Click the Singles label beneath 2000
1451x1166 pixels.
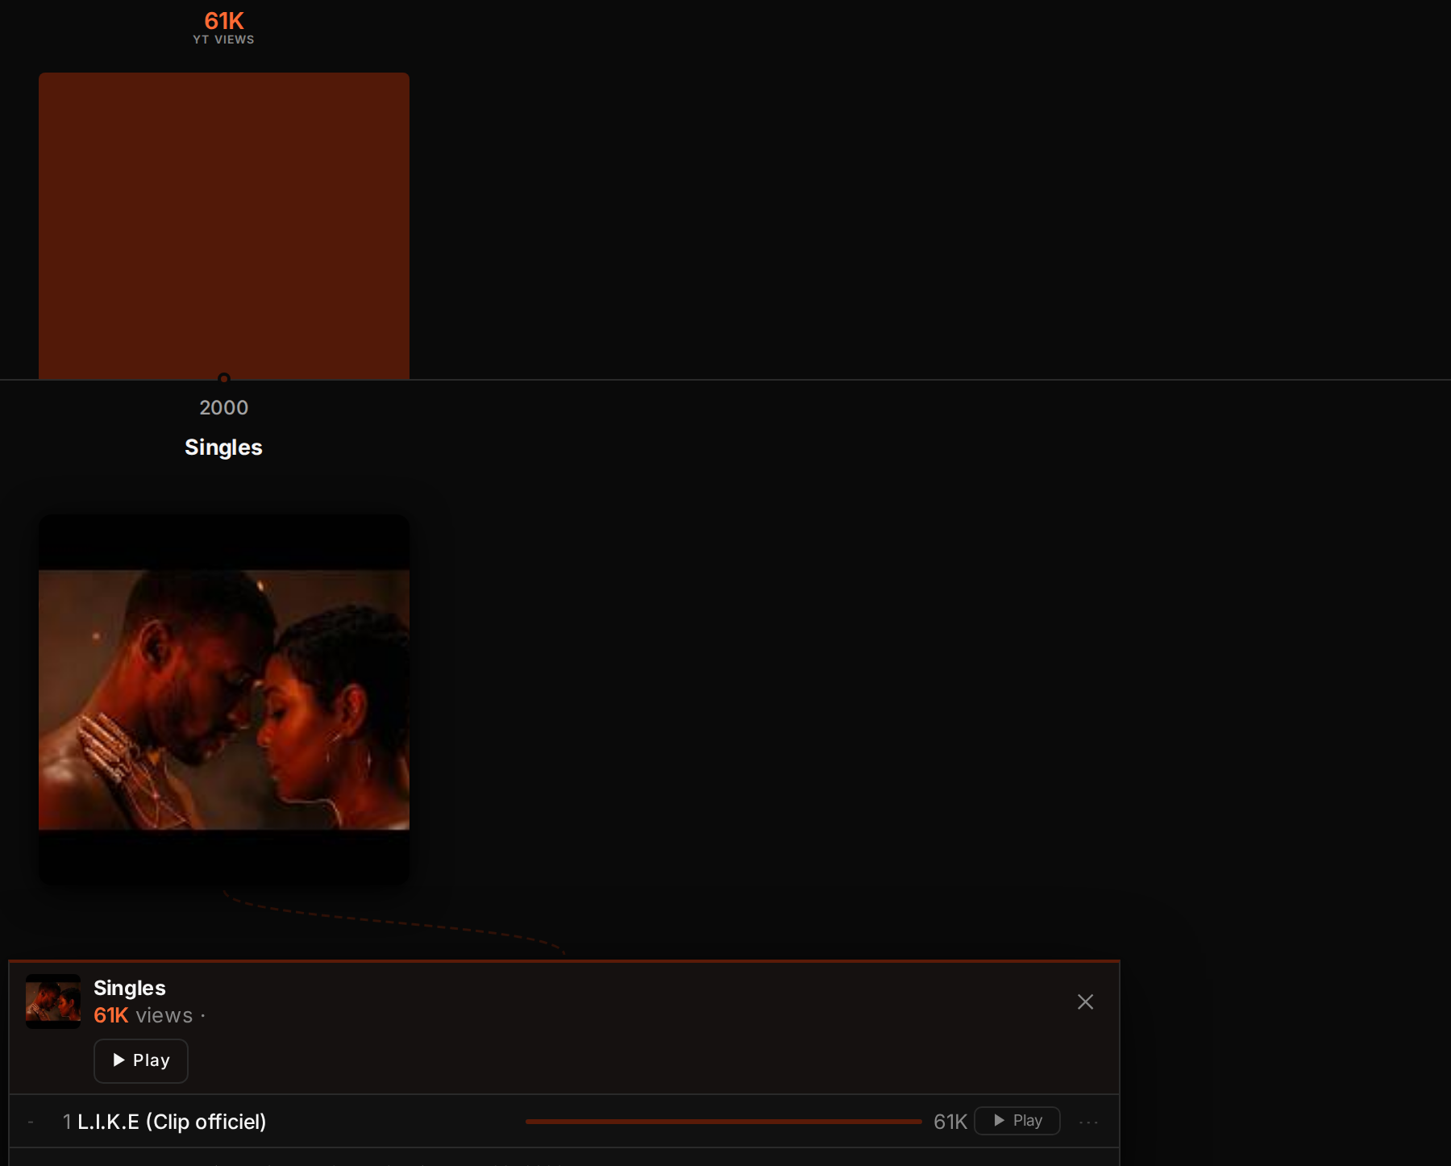click(x=223, y=448)
